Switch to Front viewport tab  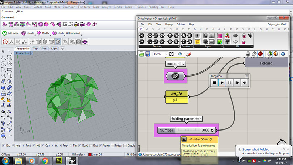pyautogui.click(x=44, y=49)
